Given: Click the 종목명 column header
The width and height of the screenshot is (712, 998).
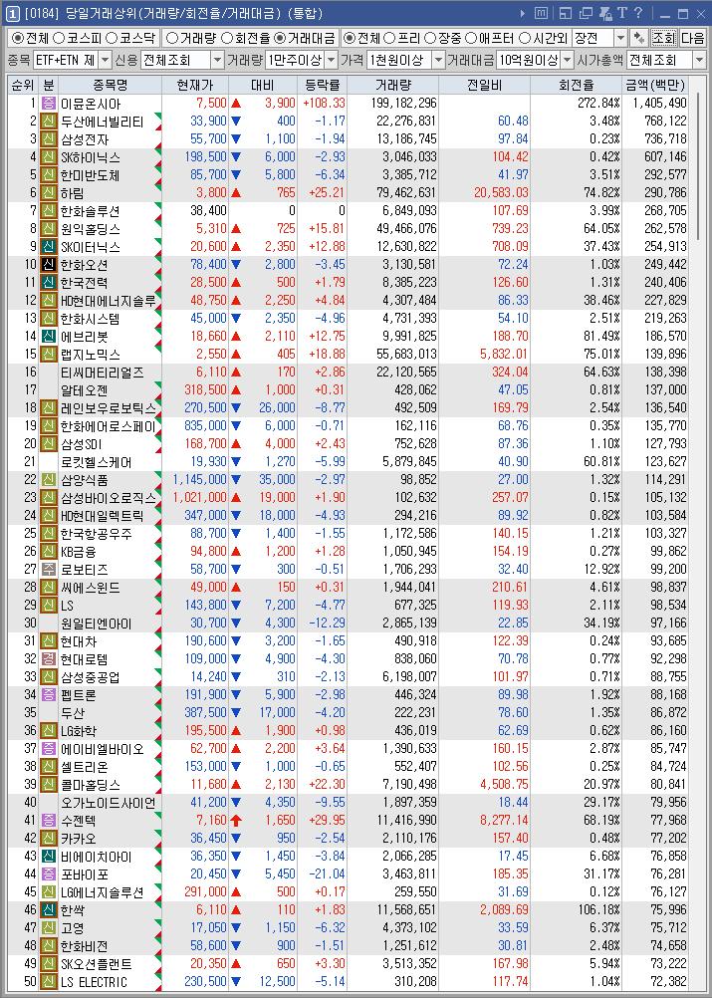Looking at the screenshot, I should click(111, 85).
